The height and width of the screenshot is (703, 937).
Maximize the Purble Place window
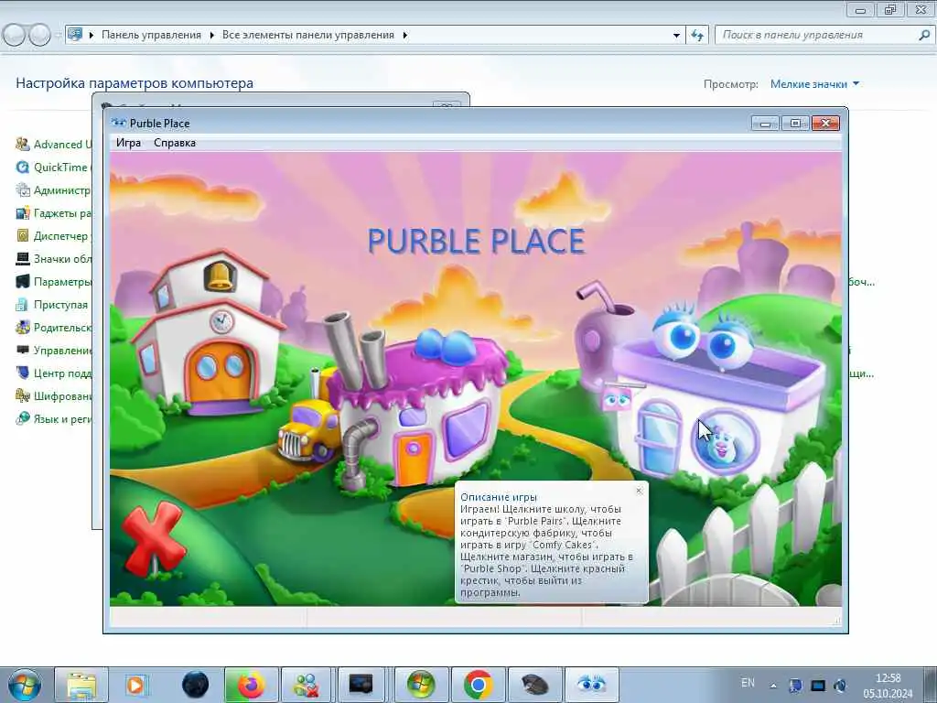point(795,124)
